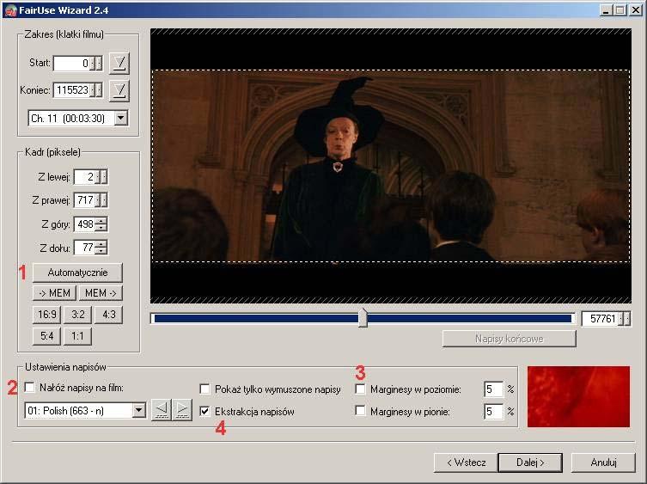Go back with the Wstecz button
This screenshot has width=647, height=484.
466,463
